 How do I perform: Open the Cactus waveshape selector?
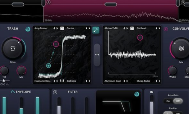point(70,28)
